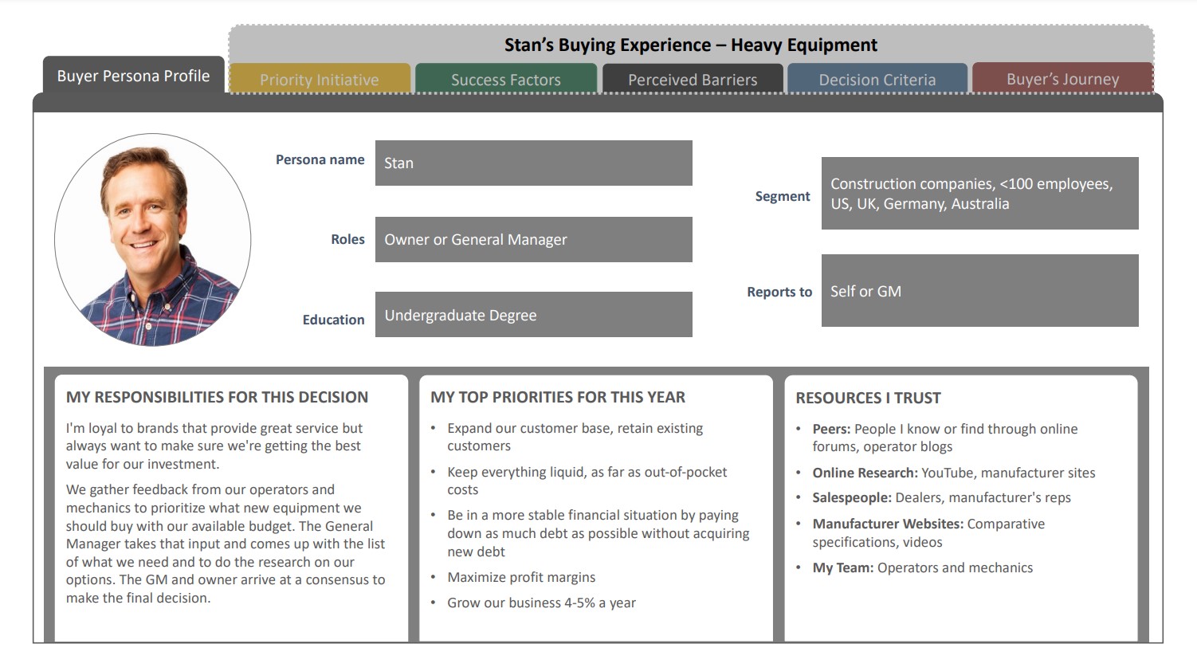Click the Education field Undergraduate Degree
The width and height of the screenshot is (1197, 652).
pyautogui.click(x=534, y=315)
